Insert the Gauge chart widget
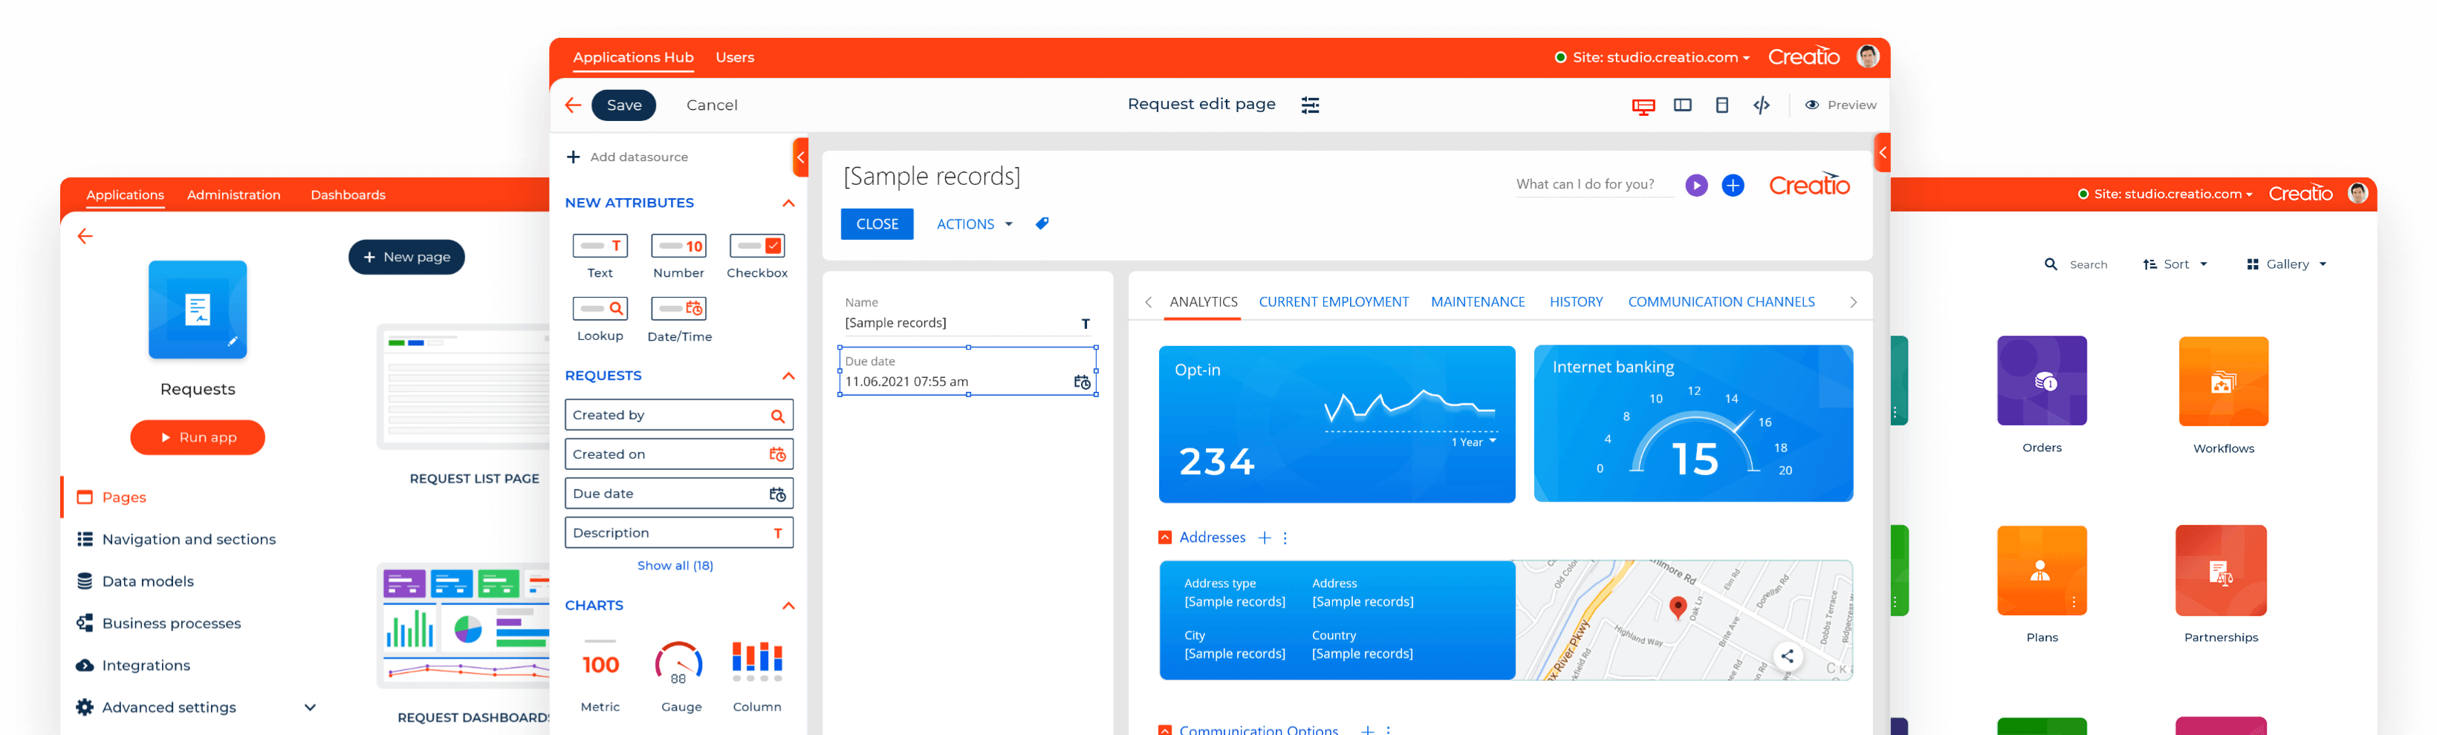The height and width of the screenshot is (735, 2437). (x=680, y=676)
